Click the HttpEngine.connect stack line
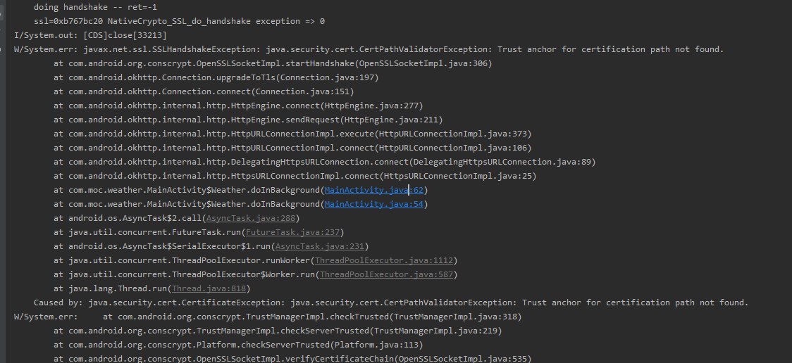 [238, 106]
